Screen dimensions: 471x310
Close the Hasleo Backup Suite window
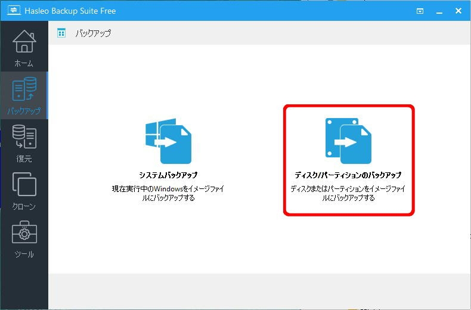click(458, 11)
